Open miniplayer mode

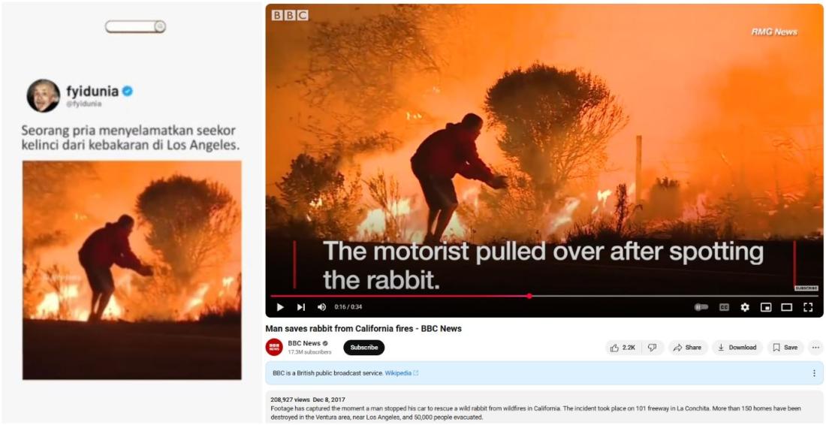coord(766,307)
